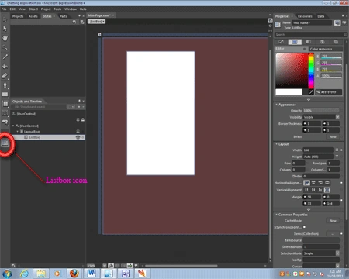Switch to the Events view button

pyautogui.click(x=344, y=22)
